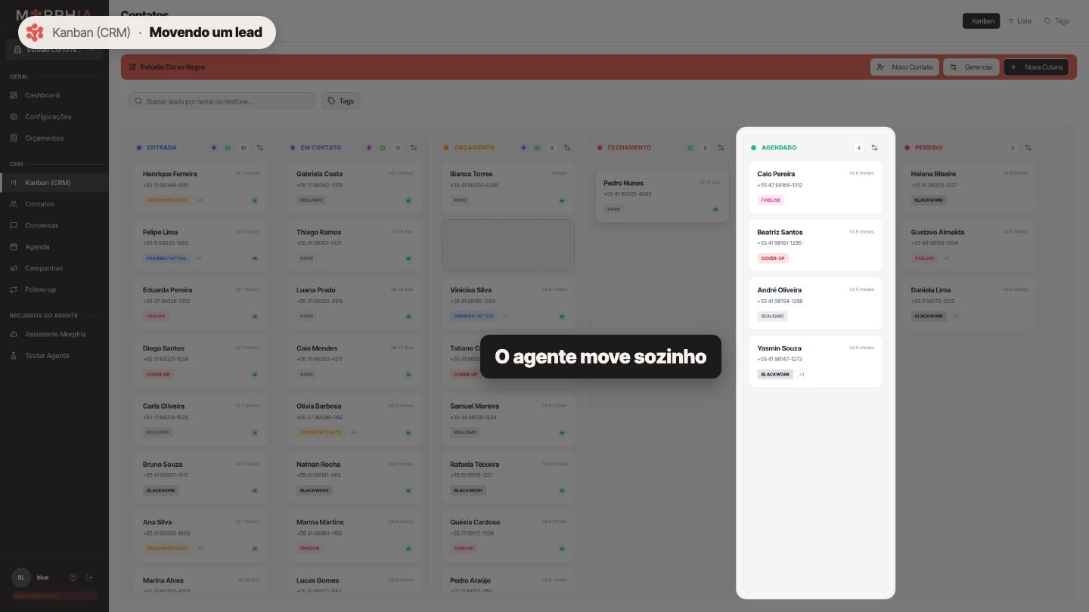Click the REALISMO tag on André Oliveira
The height and width of the screenshot is (612, 1089).
click(772, 317)
